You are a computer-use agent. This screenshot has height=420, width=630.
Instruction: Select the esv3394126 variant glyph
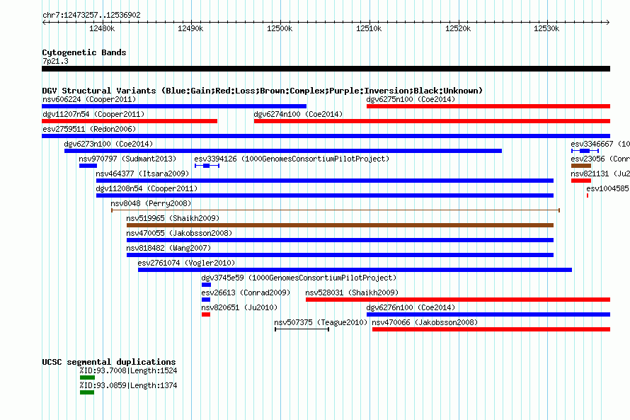pos(207,166)
